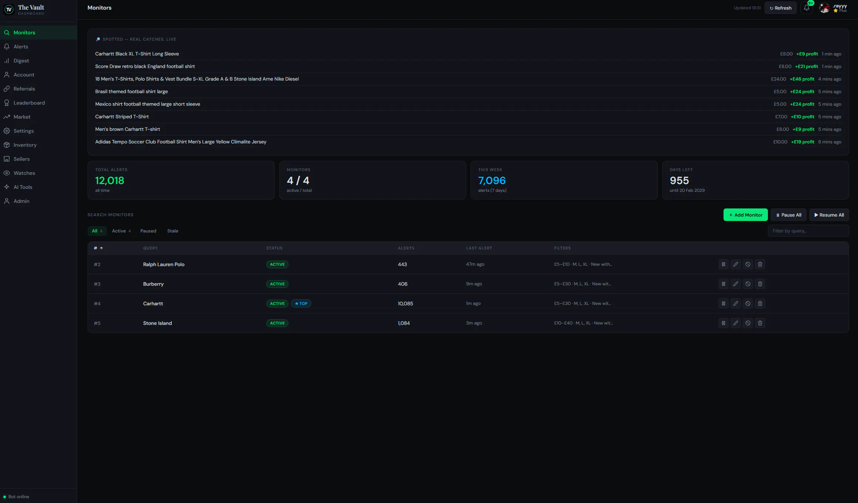Click the Pause All button
This screenshot has width=858, height=503.
788,215
